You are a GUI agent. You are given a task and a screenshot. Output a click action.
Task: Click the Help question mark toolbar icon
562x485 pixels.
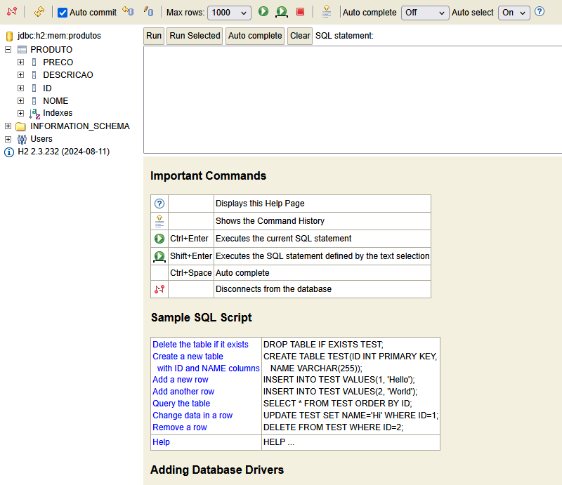(540, 12)
